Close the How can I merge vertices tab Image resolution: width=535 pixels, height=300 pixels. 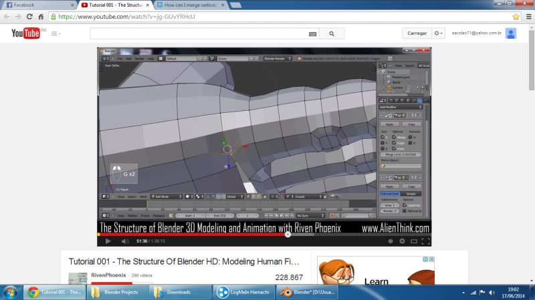click(223, 5)
